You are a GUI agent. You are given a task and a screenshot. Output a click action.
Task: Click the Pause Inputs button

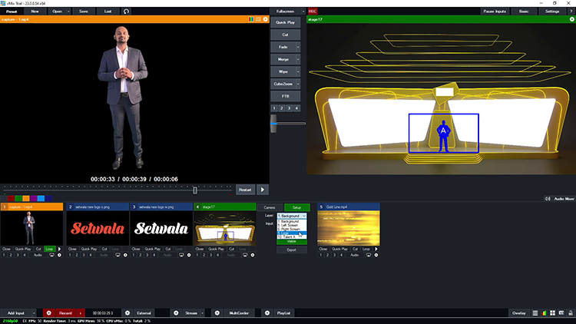pos(494,12)
